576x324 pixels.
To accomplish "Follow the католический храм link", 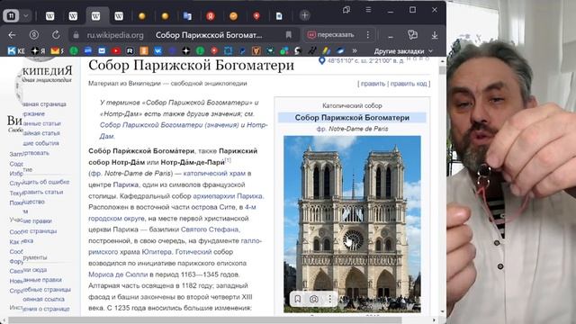I will coord(214,174).
